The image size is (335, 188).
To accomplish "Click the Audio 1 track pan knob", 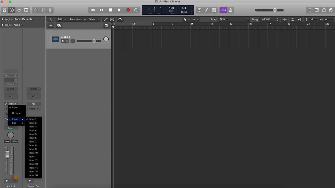I will (x=106, y=39).
